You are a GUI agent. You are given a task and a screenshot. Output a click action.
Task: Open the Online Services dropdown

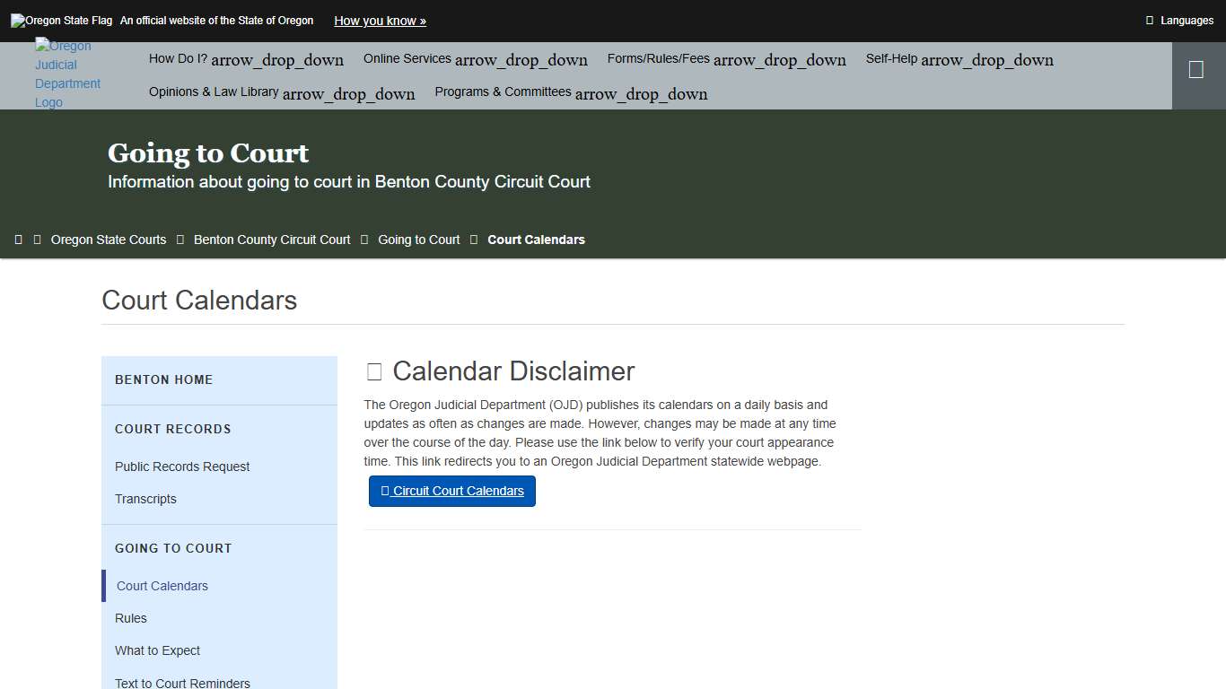tap(475, 58)
